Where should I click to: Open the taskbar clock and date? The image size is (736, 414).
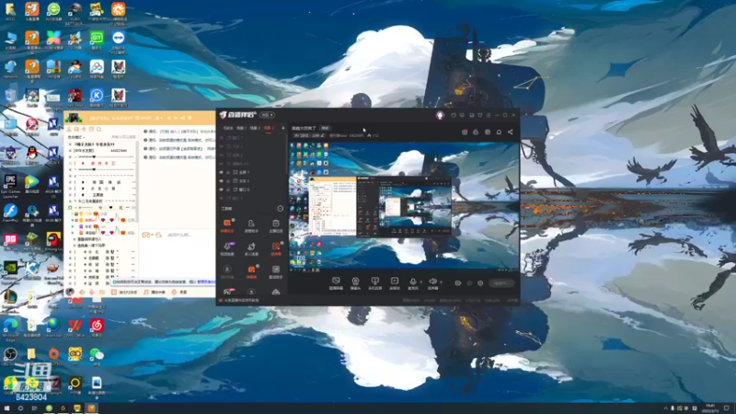click(710, 408)
